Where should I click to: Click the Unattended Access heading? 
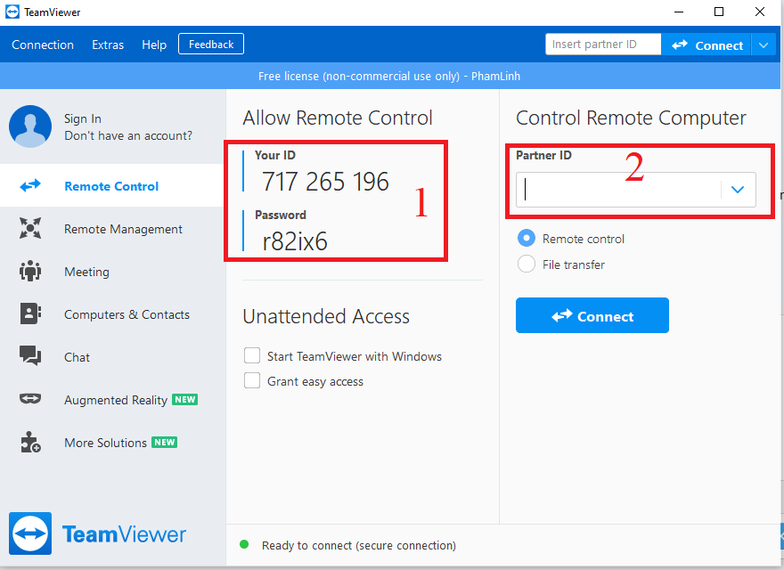coord(326,316)
